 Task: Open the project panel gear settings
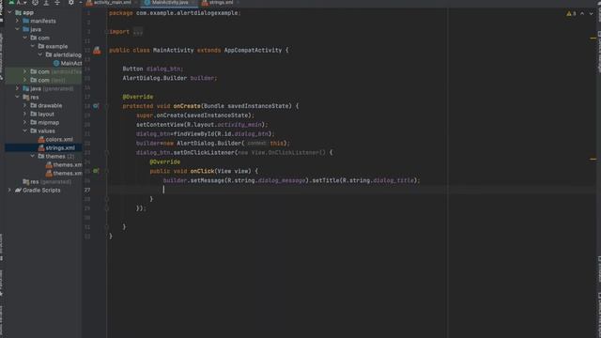tap(71, 2)
